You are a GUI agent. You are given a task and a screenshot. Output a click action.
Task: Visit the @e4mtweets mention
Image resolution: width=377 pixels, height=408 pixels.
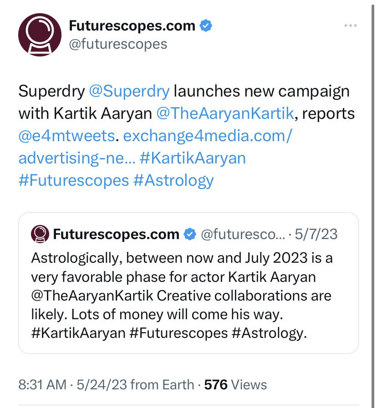click(66, 136)
